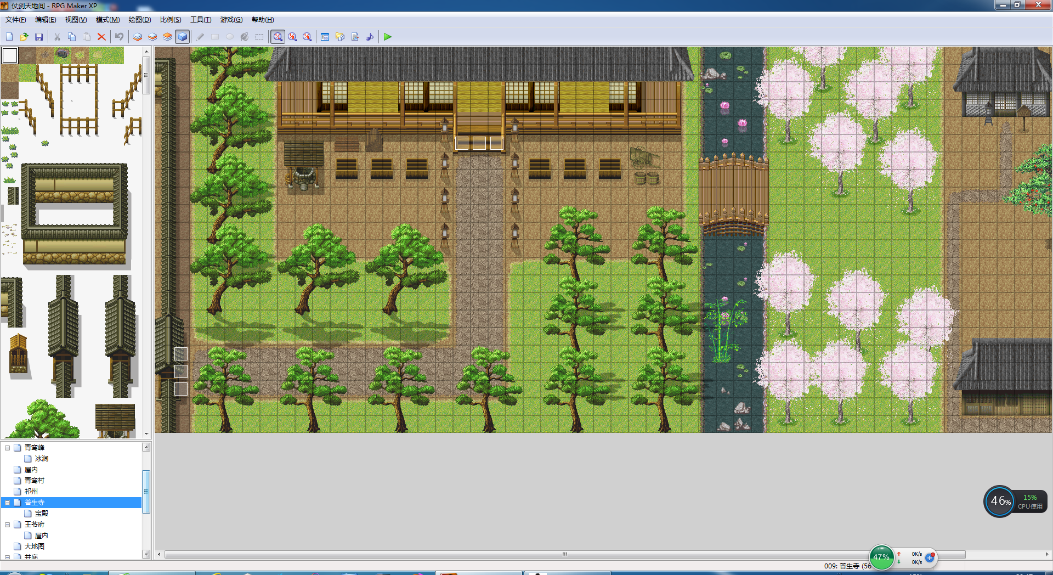Open the Materialbase folder icon

click(x=340, y=37)
